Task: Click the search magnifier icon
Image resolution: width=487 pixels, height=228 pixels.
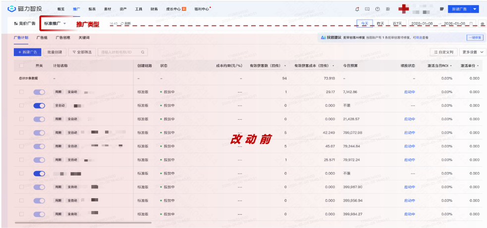Action: (143, 52)
